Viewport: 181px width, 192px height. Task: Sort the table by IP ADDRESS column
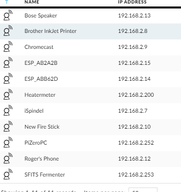click(x=132, y=2)
